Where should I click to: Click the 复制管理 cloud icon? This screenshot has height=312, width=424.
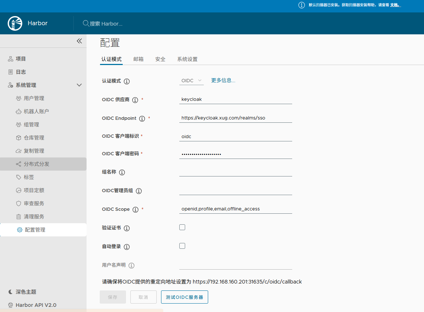[18, 151]
